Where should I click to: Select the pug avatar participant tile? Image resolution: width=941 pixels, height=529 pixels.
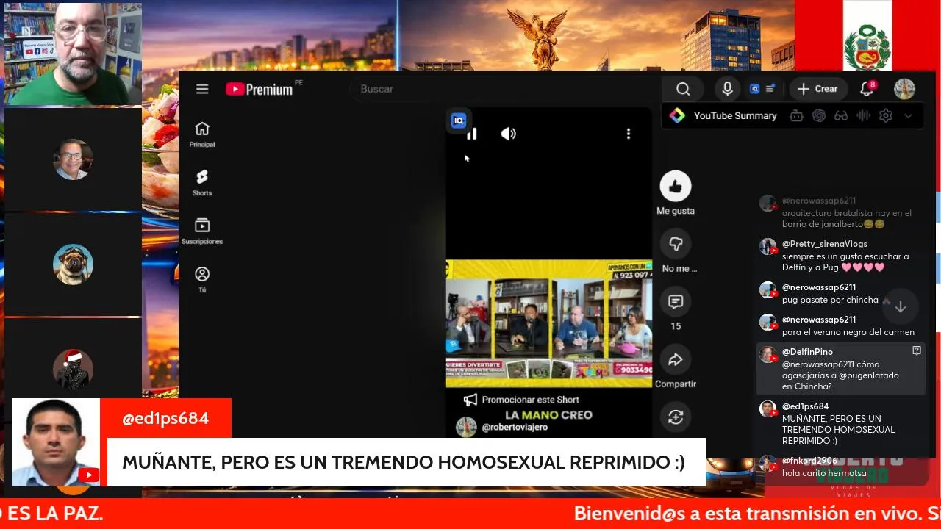pos(73,264)
